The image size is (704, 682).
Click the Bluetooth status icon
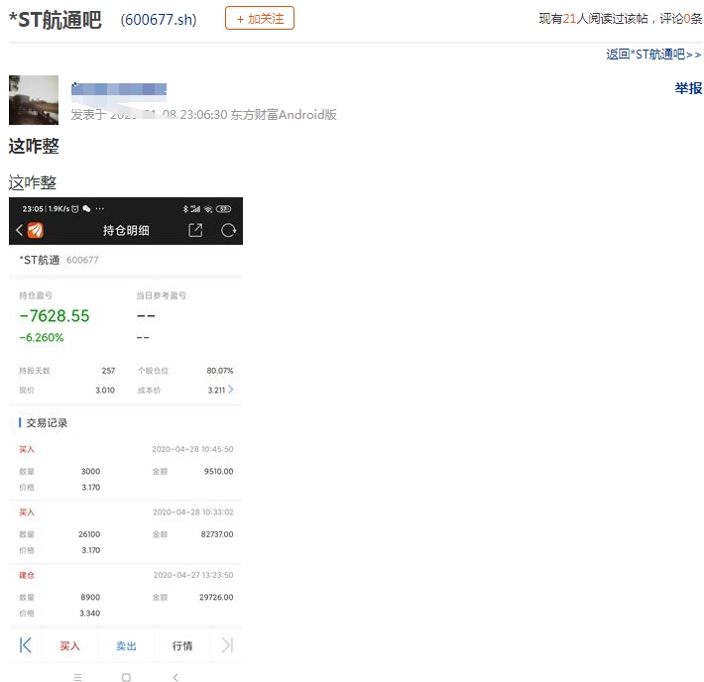(x=185, y=209)
